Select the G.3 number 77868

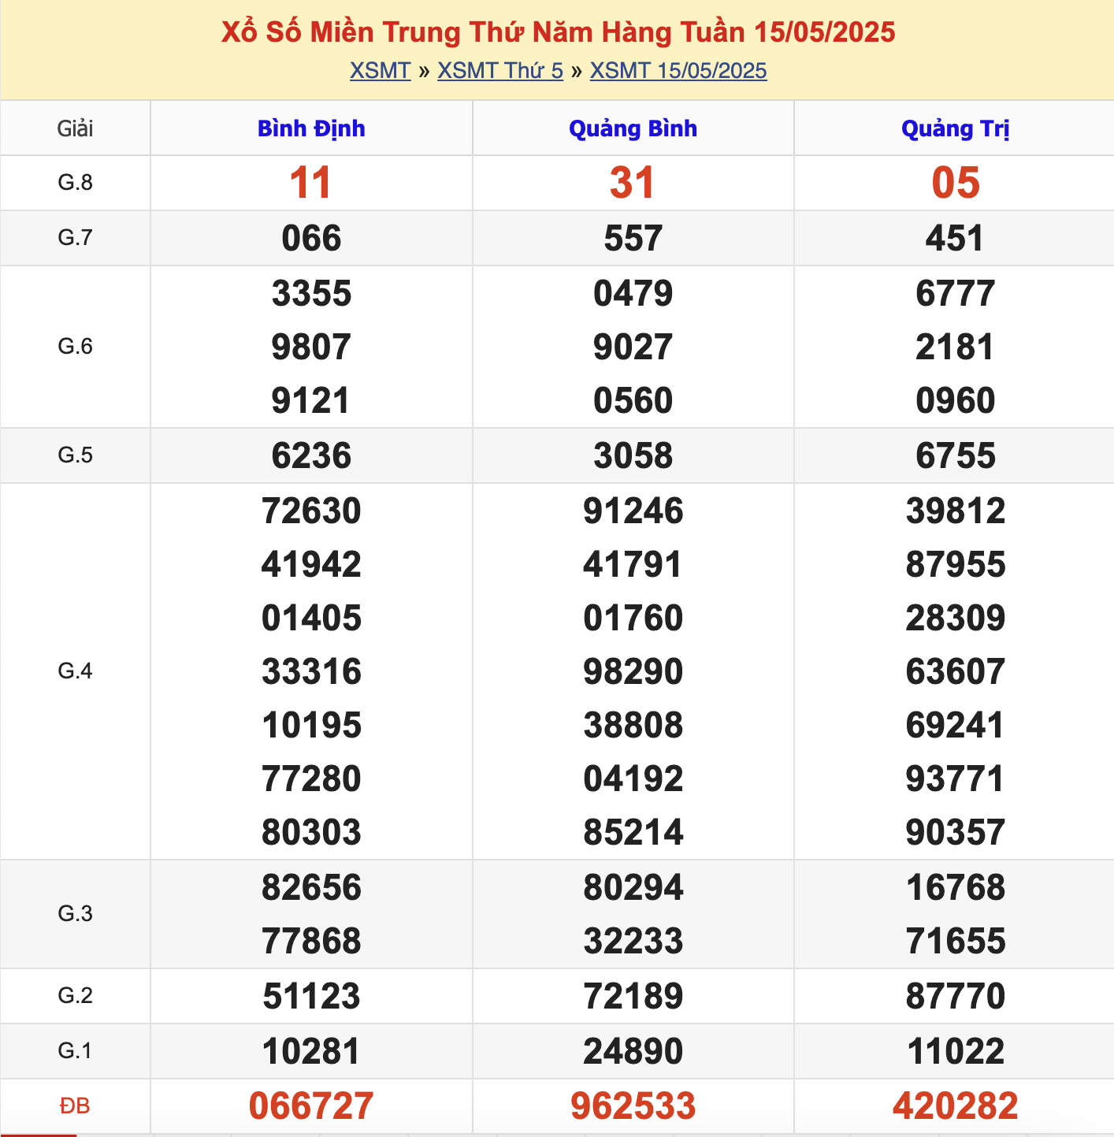point(311,942)
